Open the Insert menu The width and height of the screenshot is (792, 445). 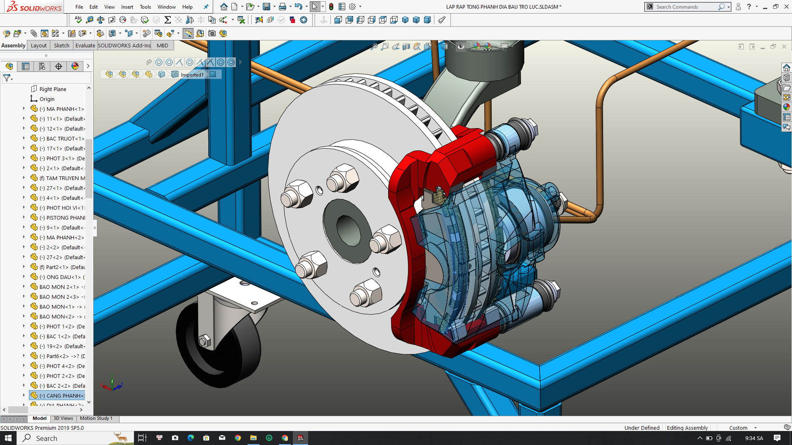(127, 7)
